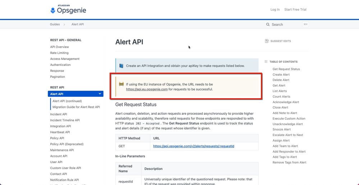
Task: Open Account API page
Action: (59, 156)
